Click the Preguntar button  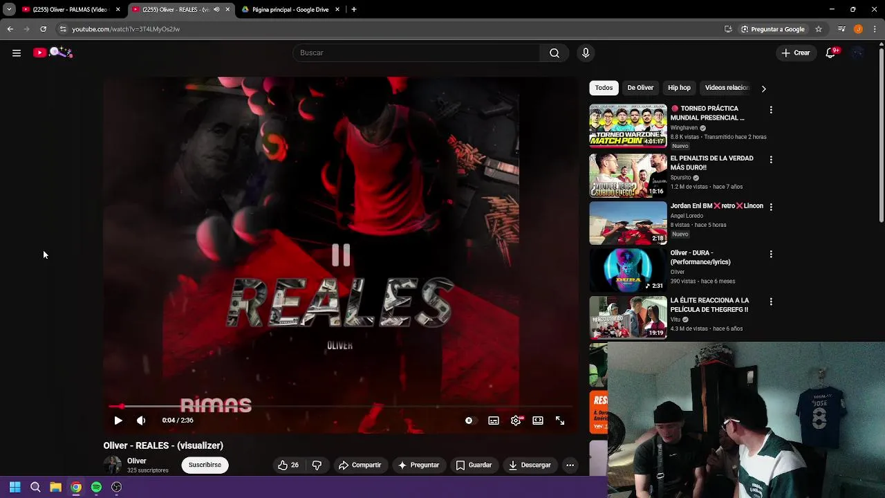pyautogui.click(x=418, y=465)
